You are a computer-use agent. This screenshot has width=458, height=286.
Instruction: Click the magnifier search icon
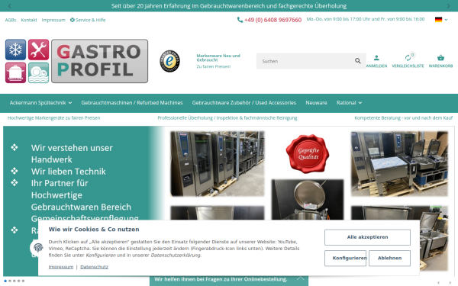coord(357,61)
